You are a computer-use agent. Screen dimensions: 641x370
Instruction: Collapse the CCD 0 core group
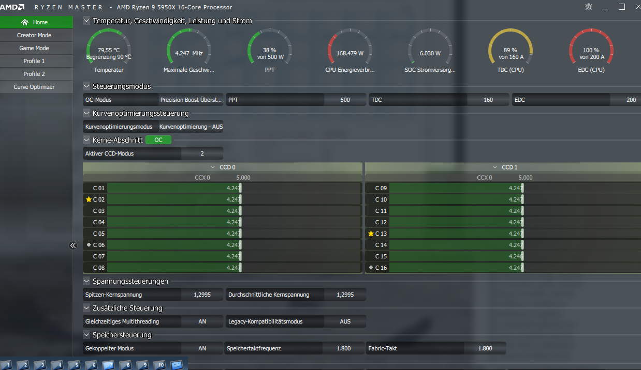[x=213, y=167]
